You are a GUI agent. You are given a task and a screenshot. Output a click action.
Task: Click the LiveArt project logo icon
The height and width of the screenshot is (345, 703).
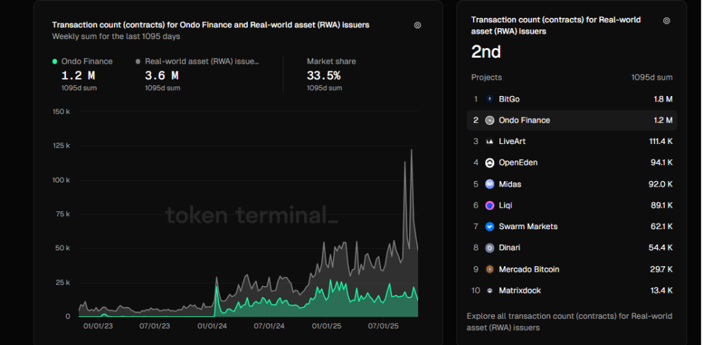click(x=489, y=142)
